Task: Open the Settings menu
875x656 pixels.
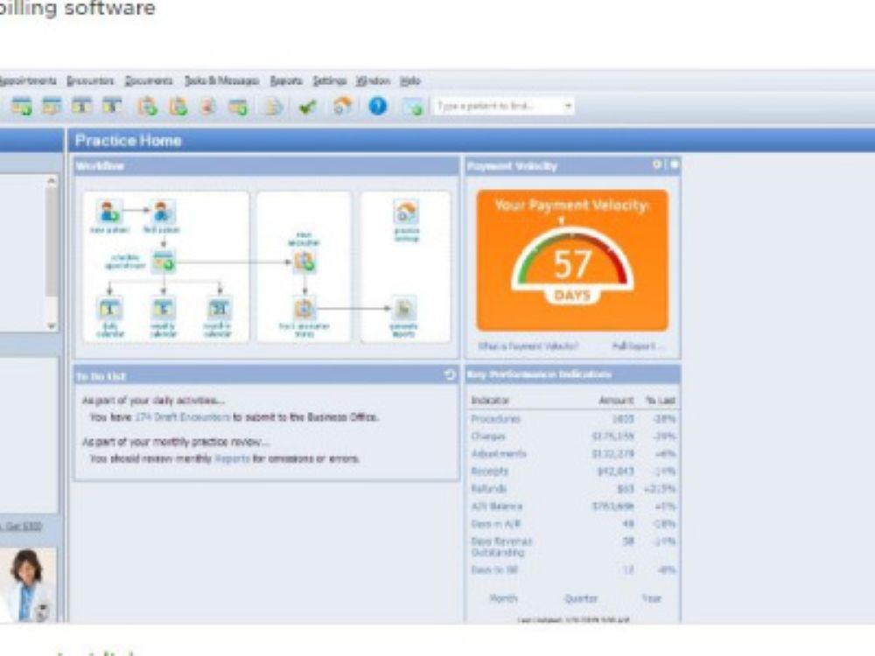Action: point(329,80)
